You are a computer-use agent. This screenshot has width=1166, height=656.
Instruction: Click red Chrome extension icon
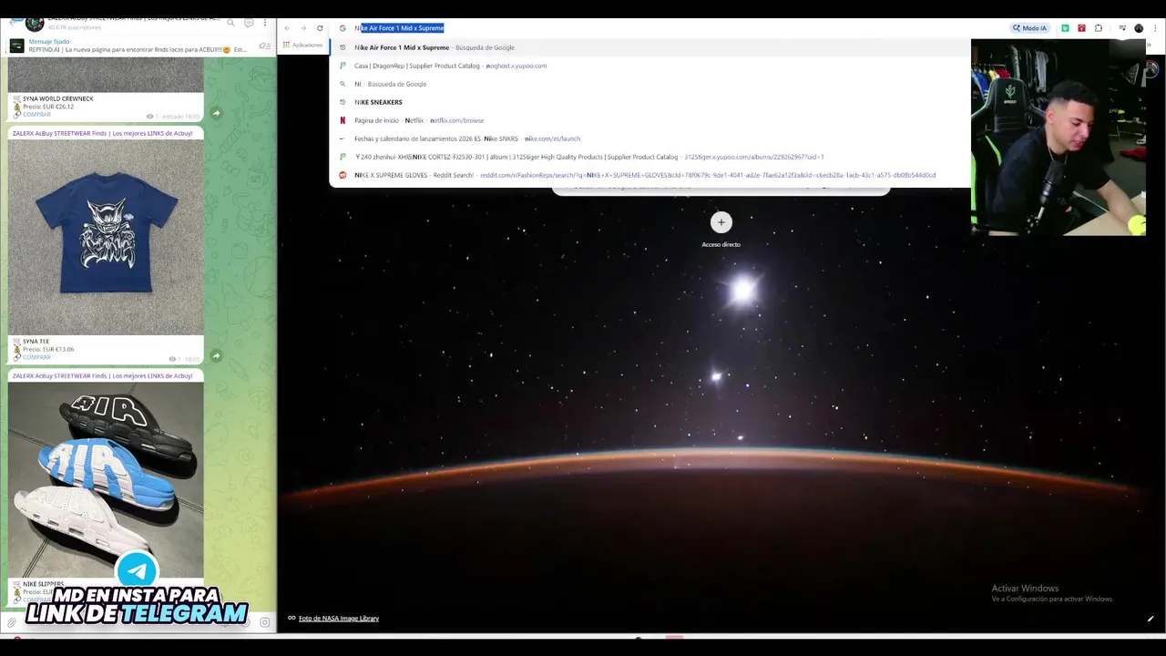click(x=1081, y=28)
